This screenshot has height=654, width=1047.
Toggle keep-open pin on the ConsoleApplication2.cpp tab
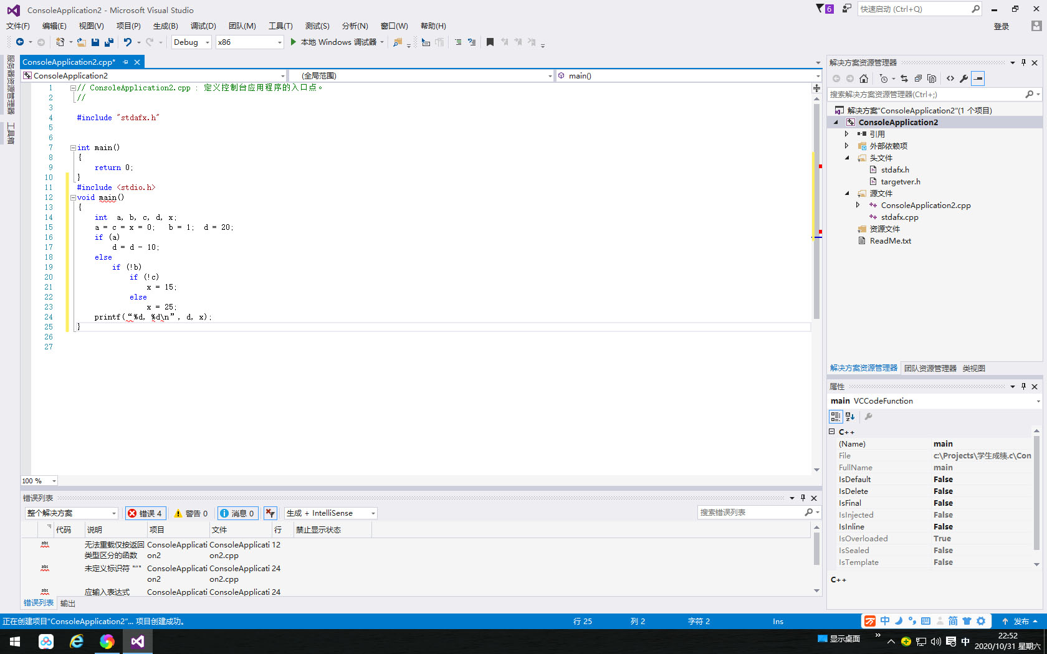[x=126, y=62]
